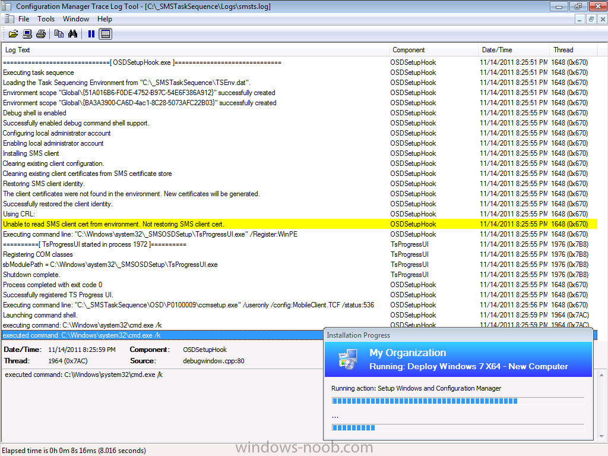
Task: Open the Help menu
Action: (104, 18)
